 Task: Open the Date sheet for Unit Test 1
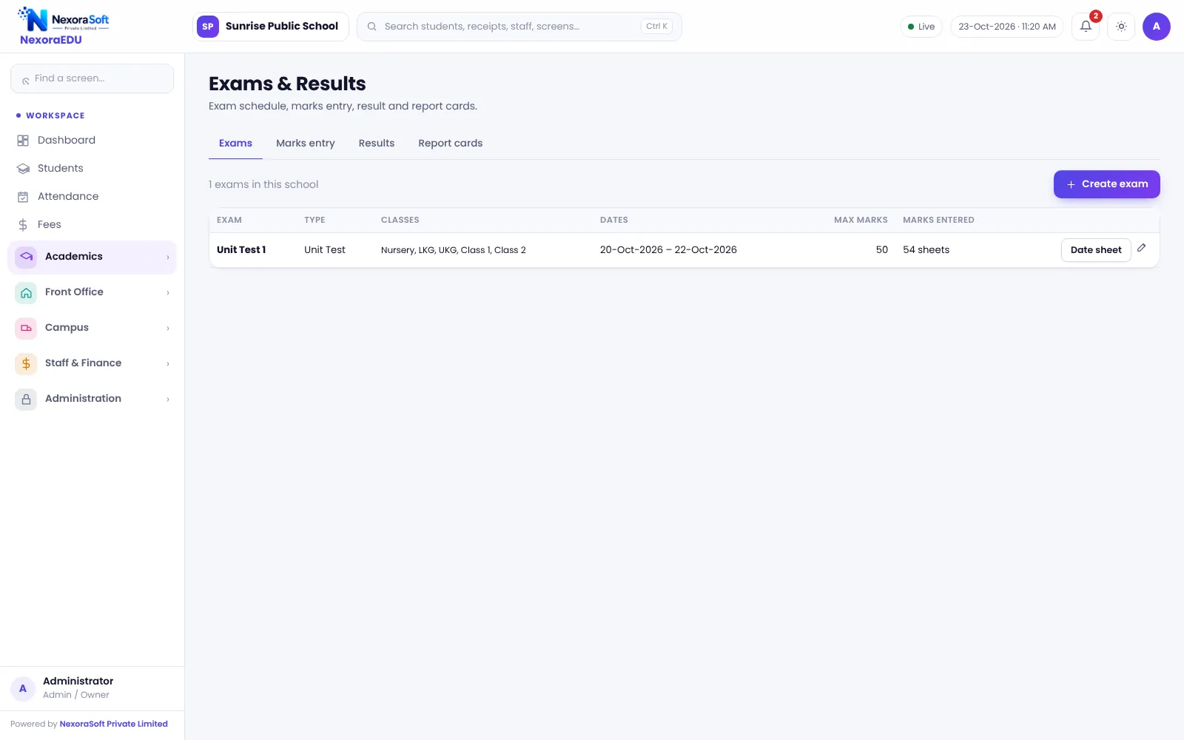click(x=1096, y=250)
